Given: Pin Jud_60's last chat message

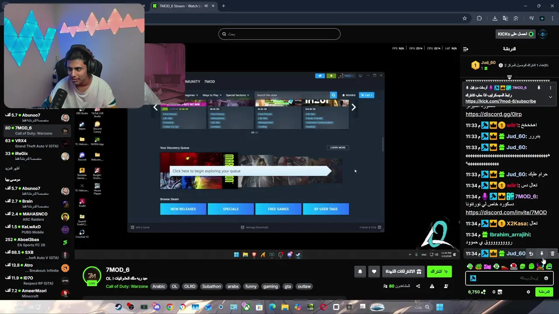Looking at the screenshot, I should 542,253.
